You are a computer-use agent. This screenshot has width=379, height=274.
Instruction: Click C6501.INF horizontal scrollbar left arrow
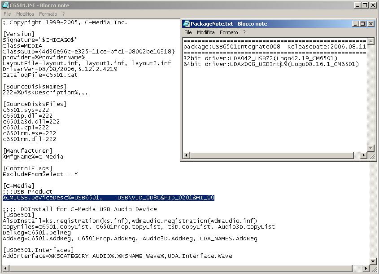coord(6,268)
